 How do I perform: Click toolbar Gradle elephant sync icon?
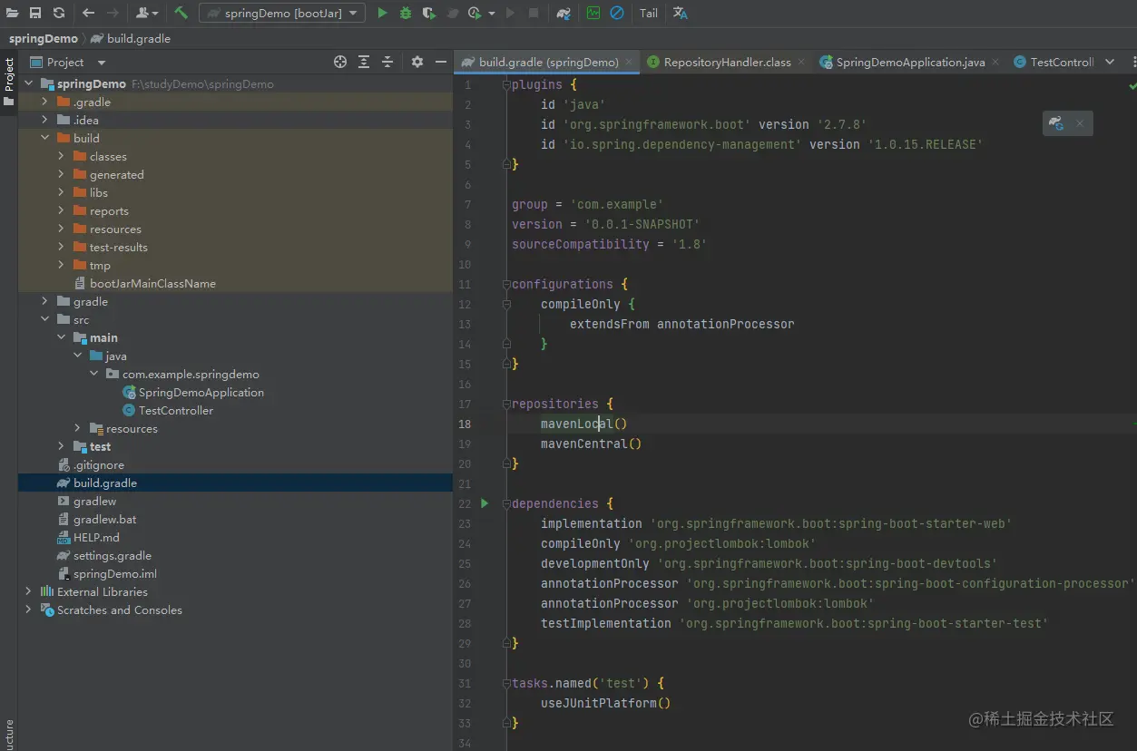click(564, 13)
